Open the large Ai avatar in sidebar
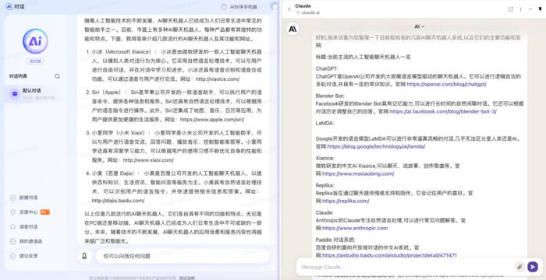 (35, 41)
